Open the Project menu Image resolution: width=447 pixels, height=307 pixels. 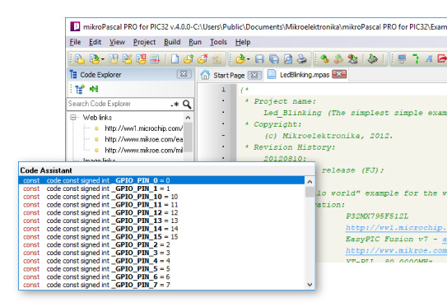144,42
